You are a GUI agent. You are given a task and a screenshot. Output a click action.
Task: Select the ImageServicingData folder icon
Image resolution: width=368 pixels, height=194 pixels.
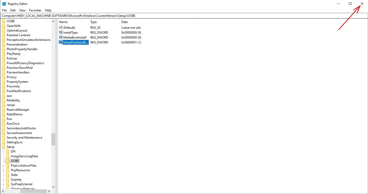pyautogui.click(x=7, y=156)
